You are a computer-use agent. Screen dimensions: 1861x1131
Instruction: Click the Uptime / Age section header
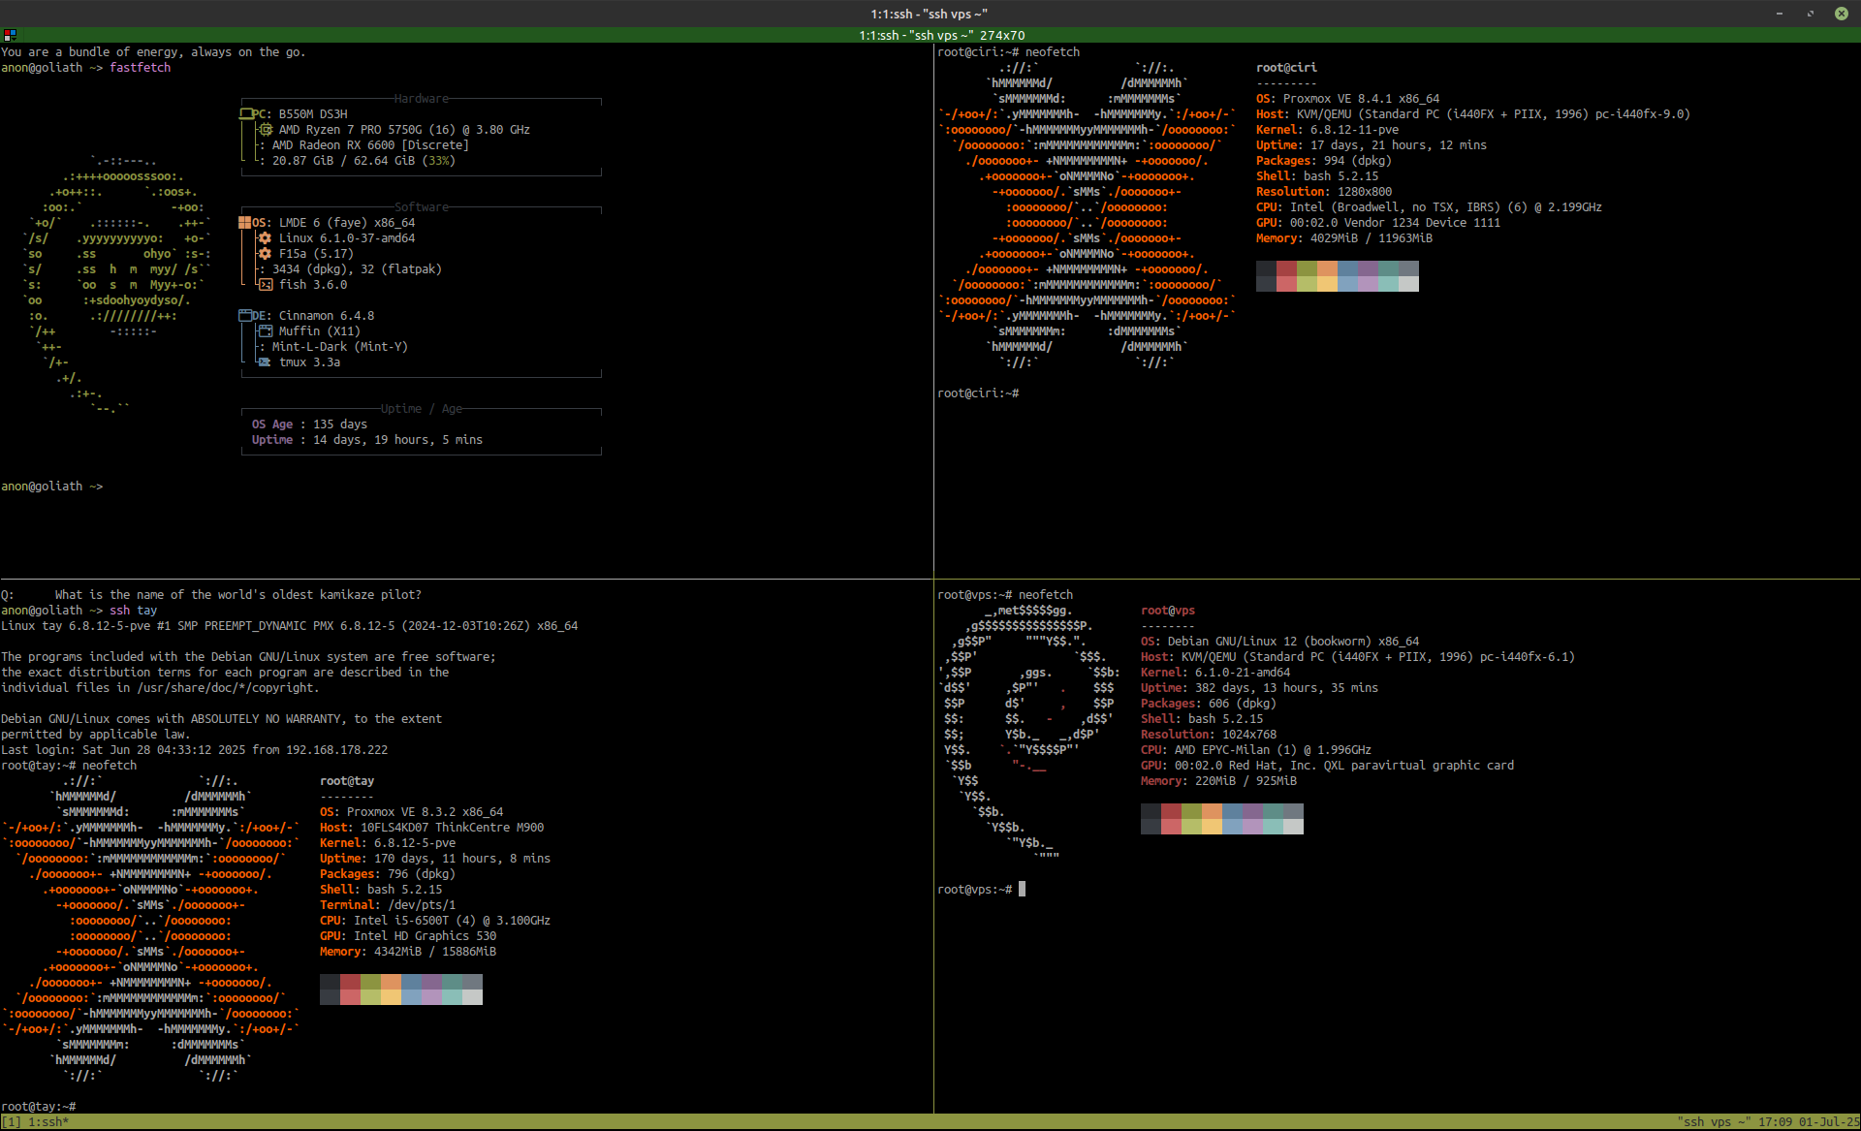click(422, 409)
